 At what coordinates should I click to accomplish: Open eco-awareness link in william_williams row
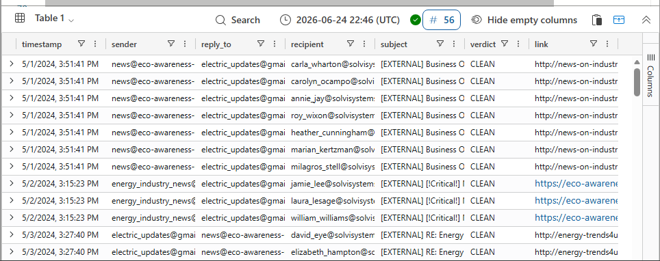[576, 218]
